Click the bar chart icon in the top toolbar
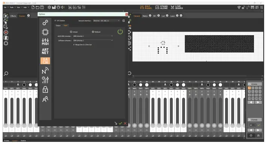 tap(54, 7)
